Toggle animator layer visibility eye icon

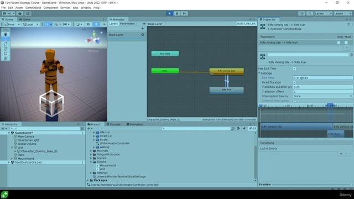[144, 24]
